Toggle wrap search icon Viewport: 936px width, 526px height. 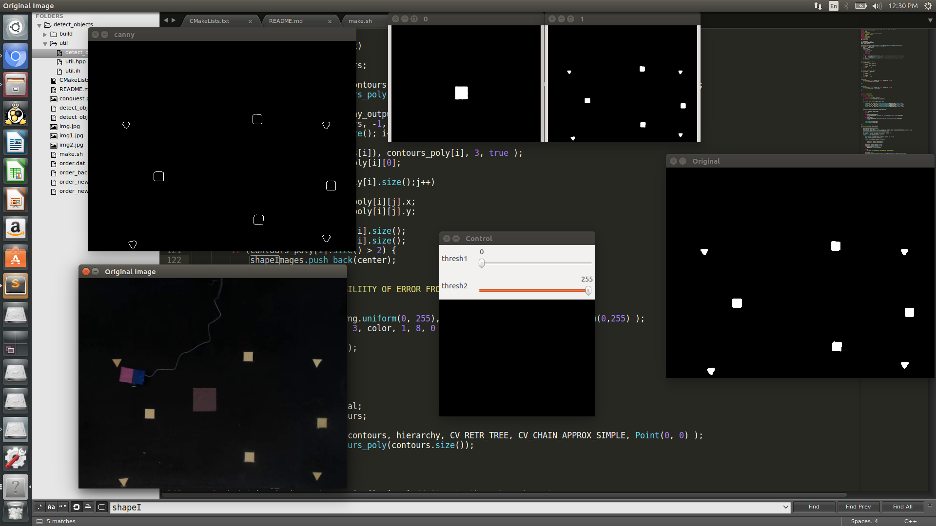[x=77, y=507]
